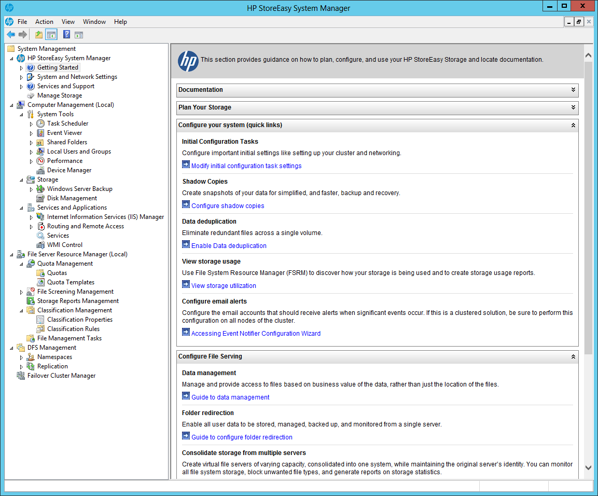Select Event Viewer in the tree
This screenshot has height=496, width=598.
pos(64,133)
